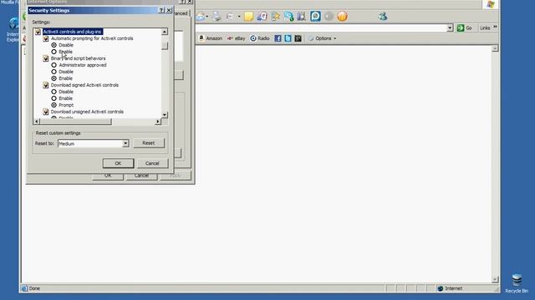This screenshot has height=300, width=535.
Task: Click the Research binoculars icon in toolbar
Action: click(301, 16)
